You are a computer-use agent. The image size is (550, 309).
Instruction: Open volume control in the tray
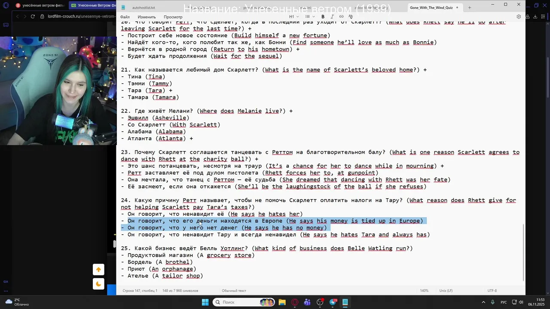(522, 302)
